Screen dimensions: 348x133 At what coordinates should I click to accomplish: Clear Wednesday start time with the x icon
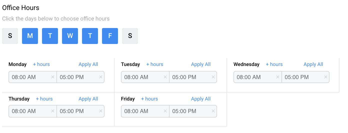point(278,77)
